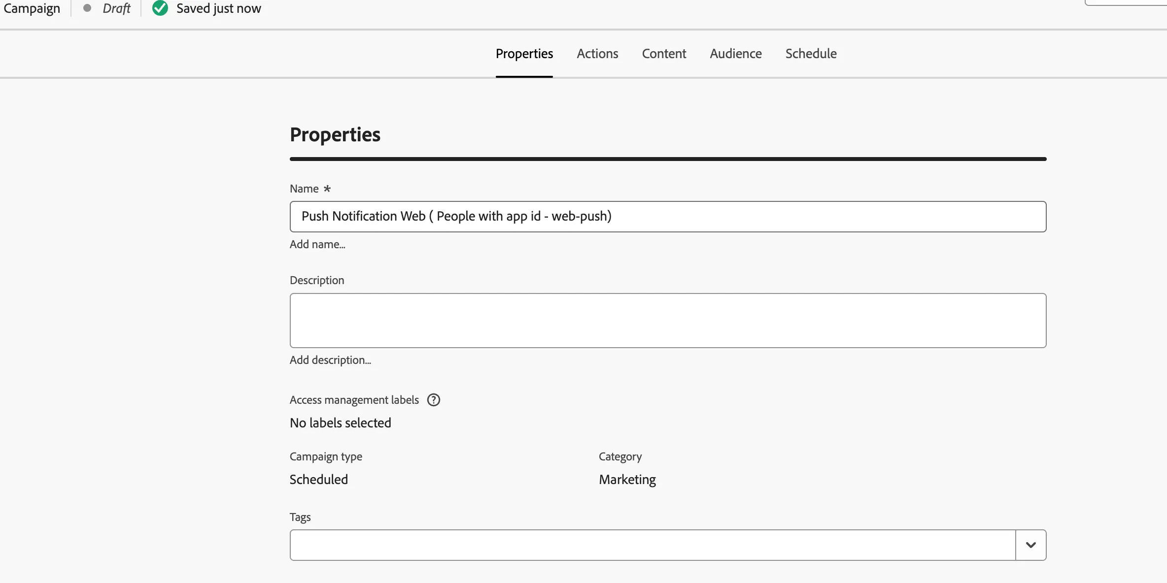Screen dimensions: 1167x583
Task: Select the Properties tab
Action: (524, 53)
